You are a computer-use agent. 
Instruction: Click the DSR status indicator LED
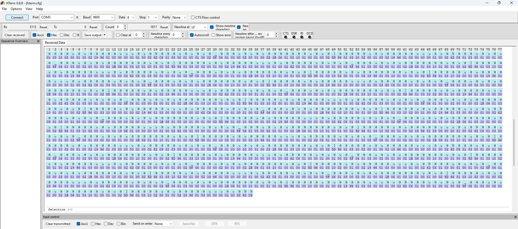[x=294, y=37]
